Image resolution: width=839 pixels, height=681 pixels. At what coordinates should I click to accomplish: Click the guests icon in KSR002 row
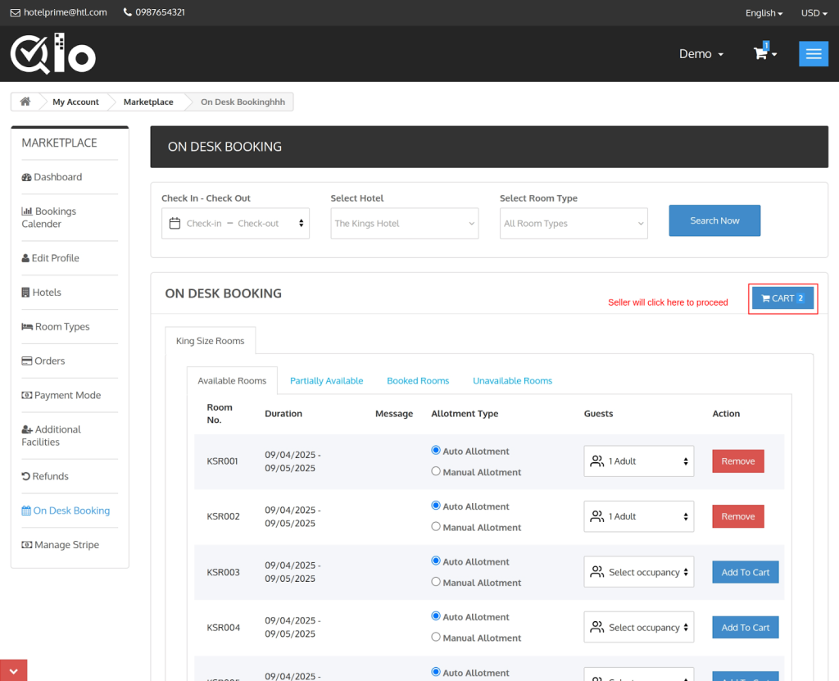(x=596, y=516)
